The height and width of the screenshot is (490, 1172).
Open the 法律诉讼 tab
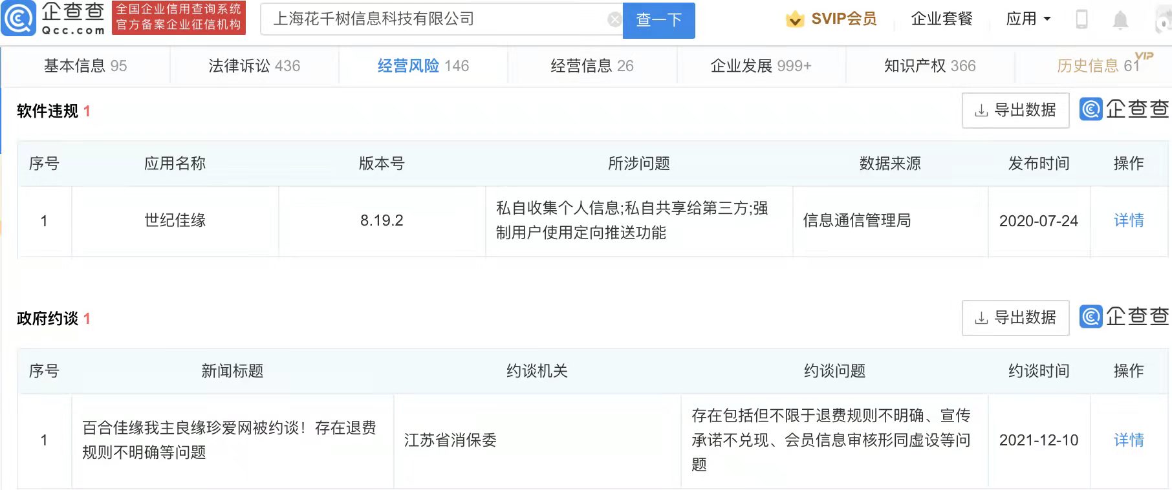pos(254,66)
